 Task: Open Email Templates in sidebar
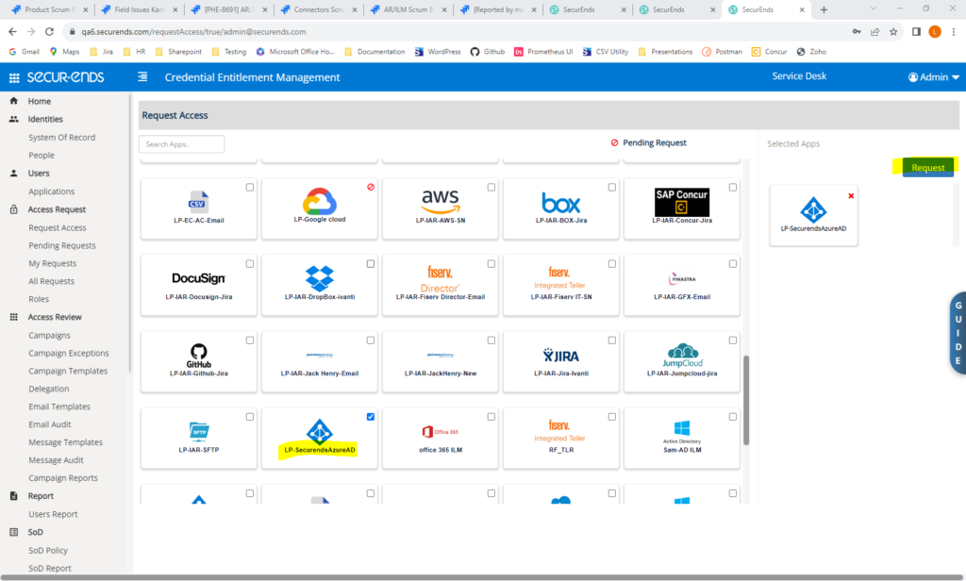point(59,407)
